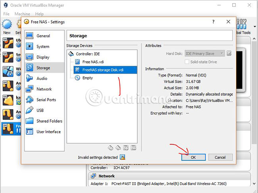
Task: Open the Machine menu in VirtualBox Manager
Action: coord(22,14)
